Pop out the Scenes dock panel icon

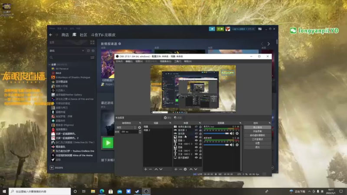[x=170, y=123]
